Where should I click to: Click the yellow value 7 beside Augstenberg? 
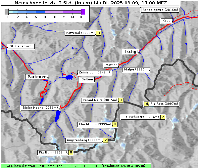click(106, 140)
